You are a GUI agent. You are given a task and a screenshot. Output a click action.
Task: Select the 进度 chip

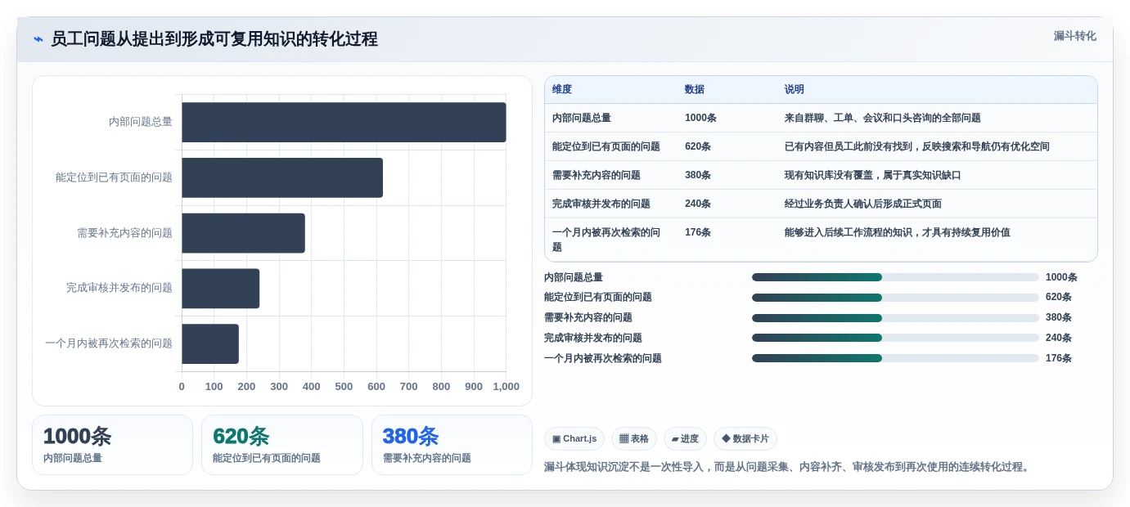(685, 439)
